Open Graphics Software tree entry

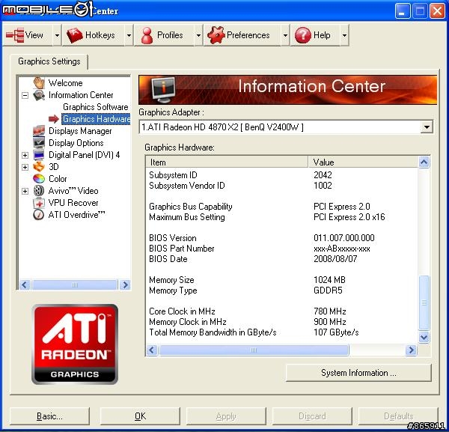[96, 107]
